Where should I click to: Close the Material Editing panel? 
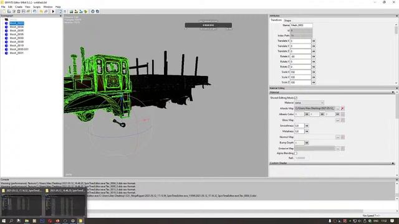click(397, 88)
